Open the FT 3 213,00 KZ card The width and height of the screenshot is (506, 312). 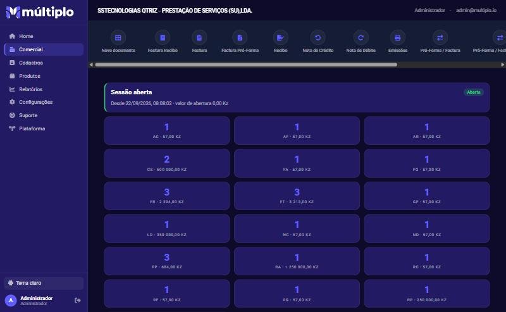(x=297, y=196)
